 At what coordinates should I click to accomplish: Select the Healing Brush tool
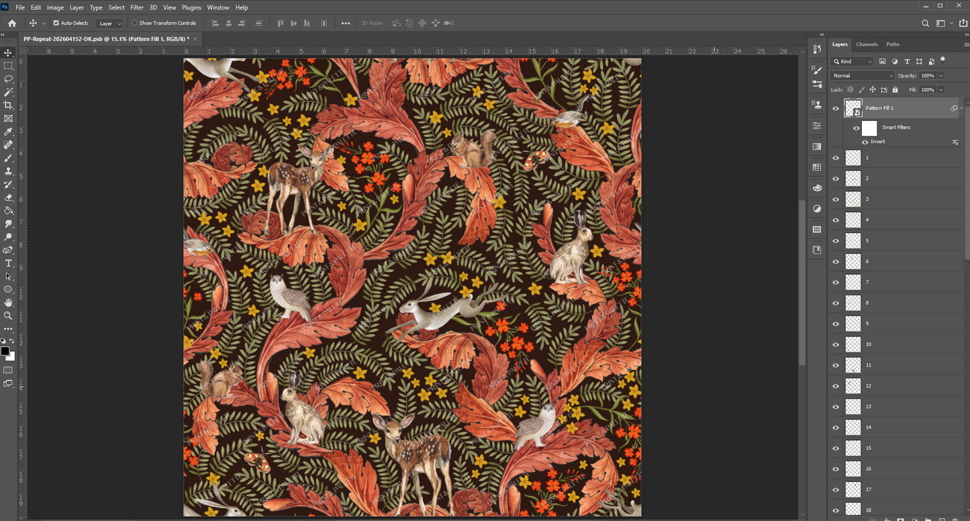point(9,145)
